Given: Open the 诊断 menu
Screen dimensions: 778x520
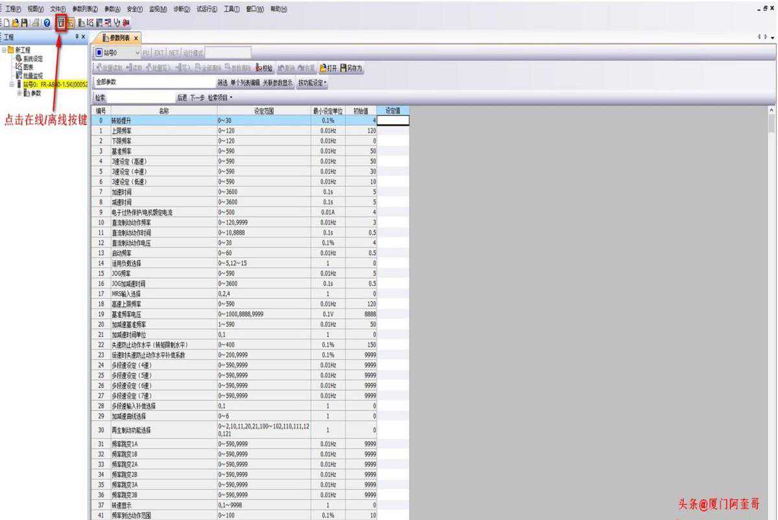Looking at the screenshot, I should coord(182,9).
